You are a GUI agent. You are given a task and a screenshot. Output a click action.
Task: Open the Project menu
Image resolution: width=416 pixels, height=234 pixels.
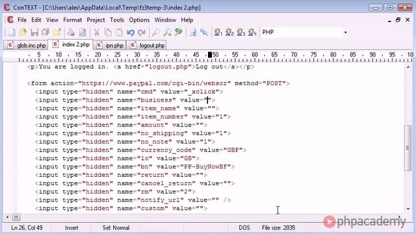(x=96, y=20)
